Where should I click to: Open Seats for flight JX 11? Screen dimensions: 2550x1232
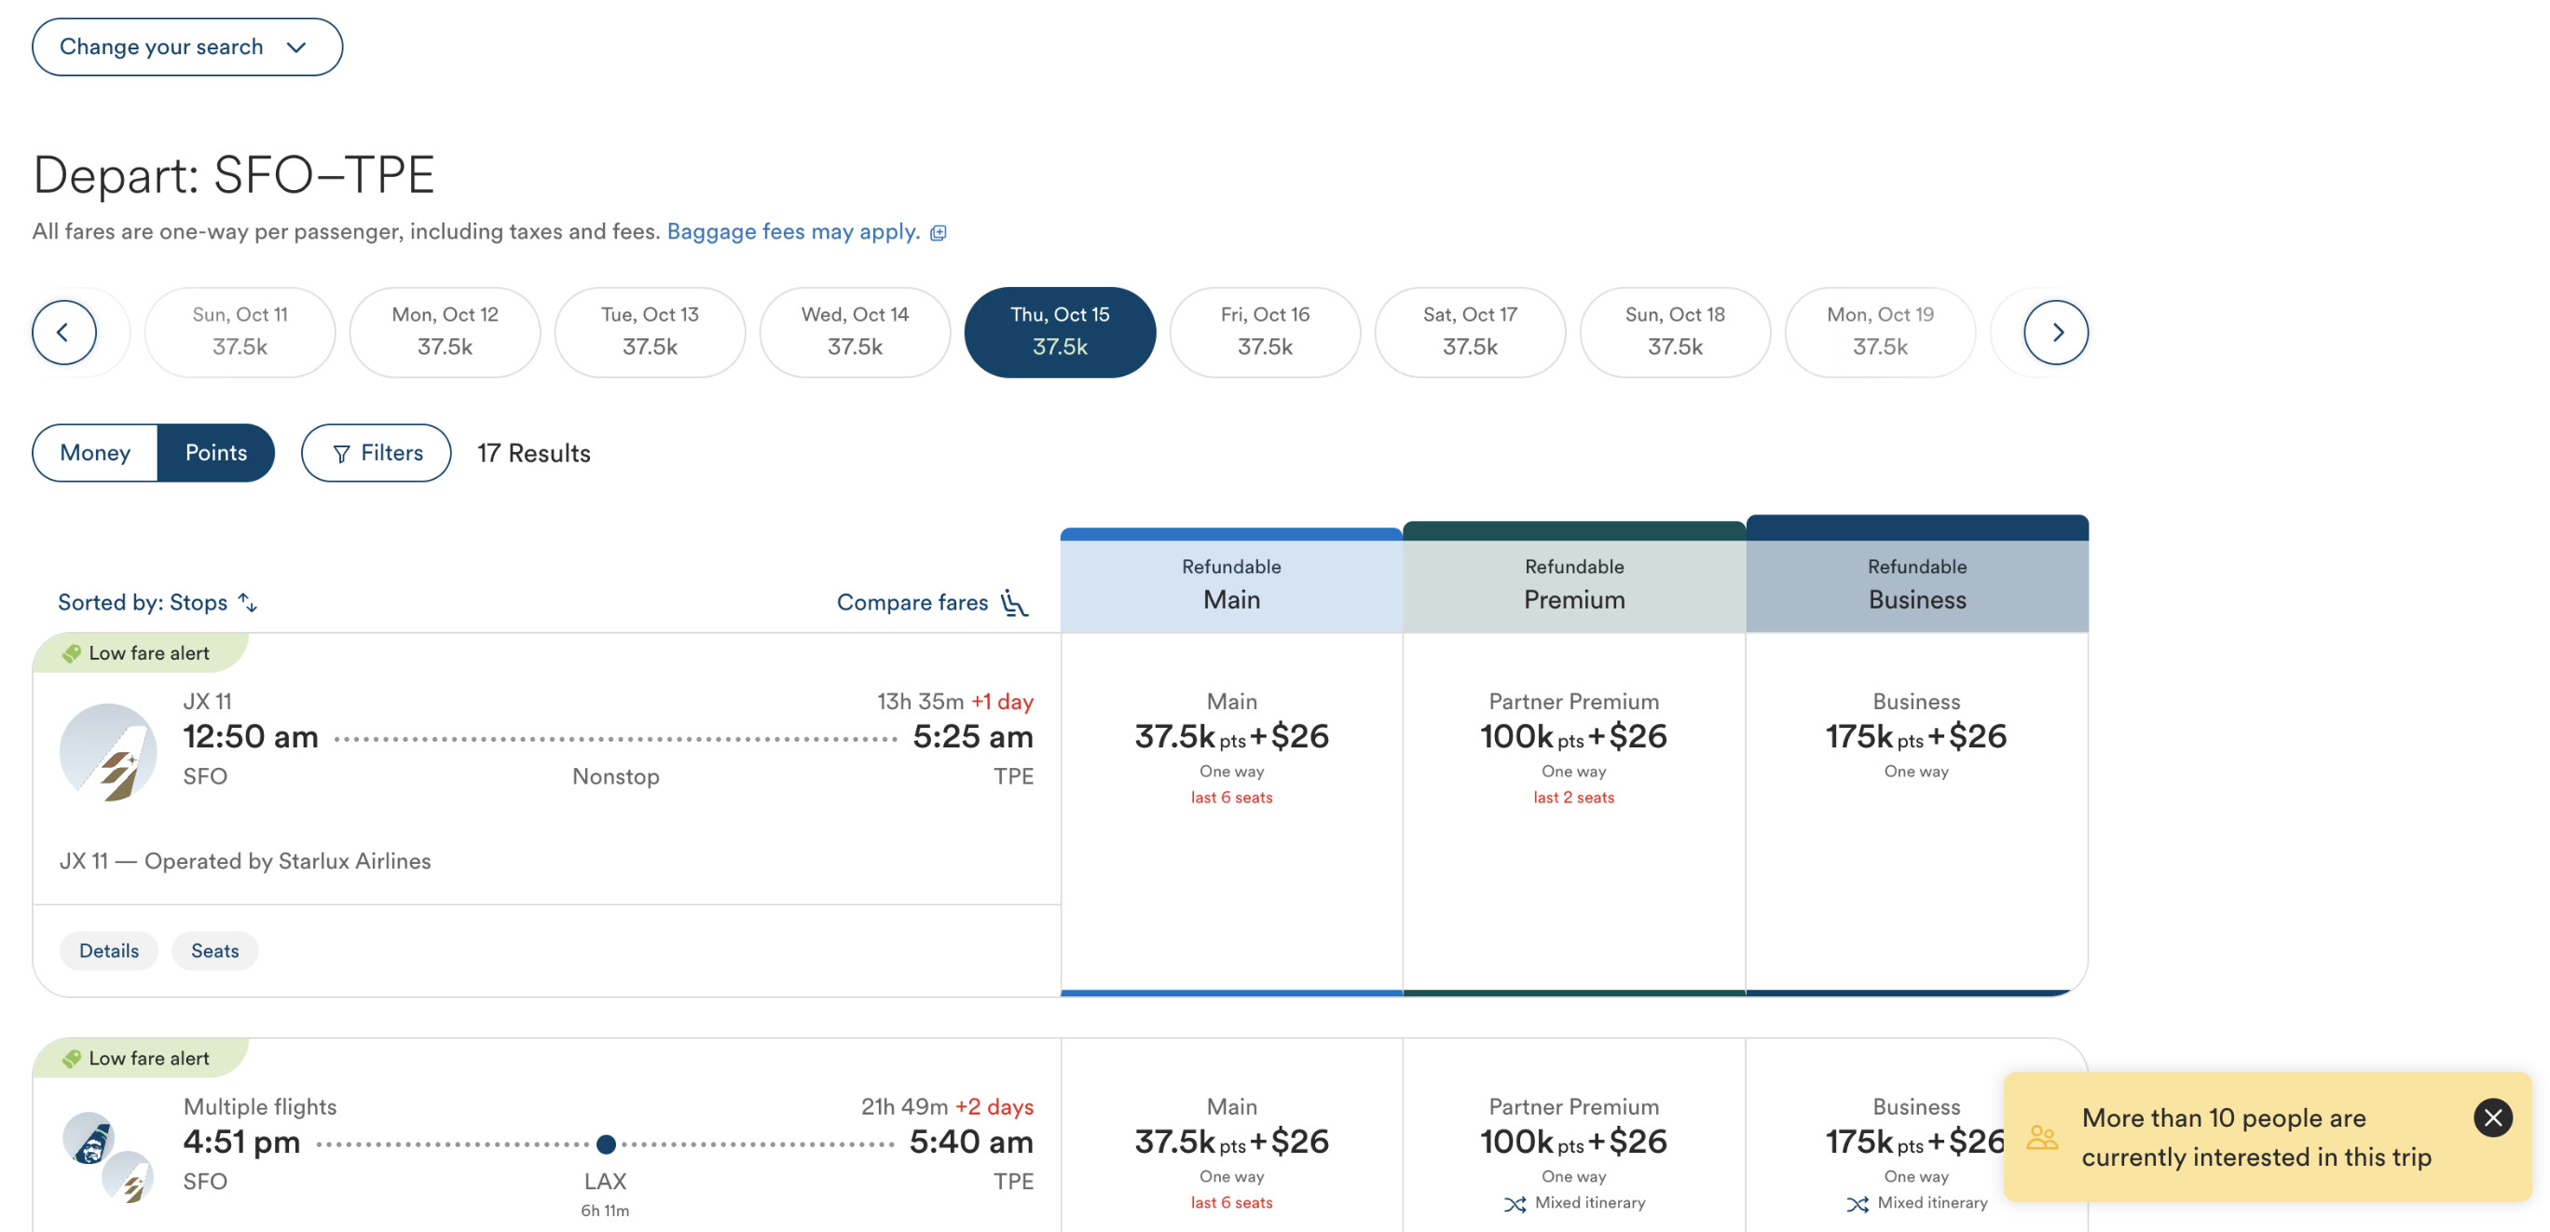pos(214,950)
